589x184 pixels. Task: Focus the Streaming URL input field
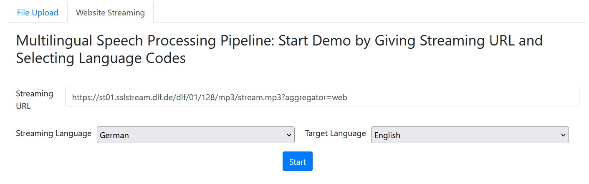pos(322,97)
